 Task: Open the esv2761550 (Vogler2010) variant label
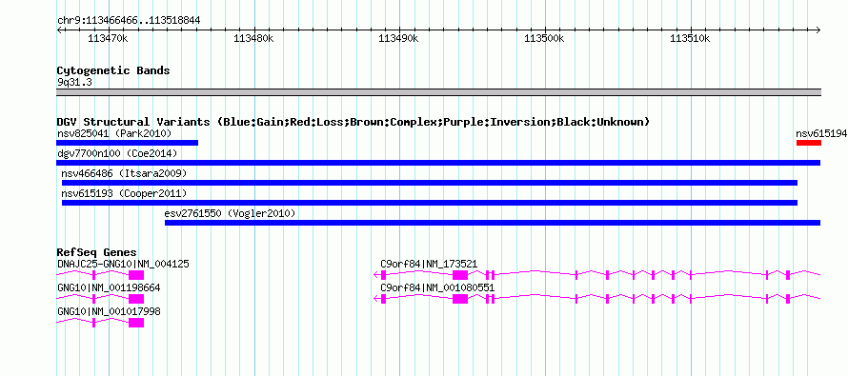(230, 213)
